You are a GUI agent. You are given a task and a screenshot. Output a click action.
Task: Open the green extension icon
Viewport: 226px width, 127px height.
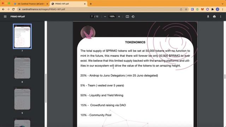pos(197,10)
